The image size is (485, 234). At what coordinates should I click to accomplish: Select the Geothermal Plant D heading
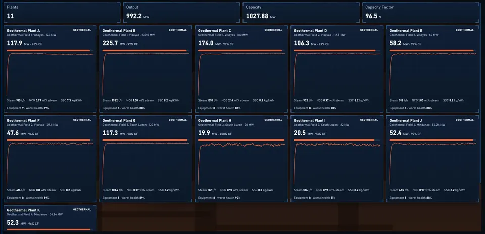(x=310, y=31)
